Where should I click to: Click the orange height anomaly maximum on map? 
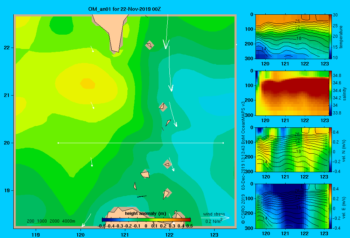pyautogui.click(x=87, y=84)
